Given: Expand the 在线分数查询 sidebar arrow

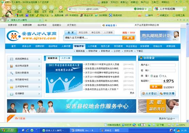Looking at the screenshot, I should coord(39,73).
